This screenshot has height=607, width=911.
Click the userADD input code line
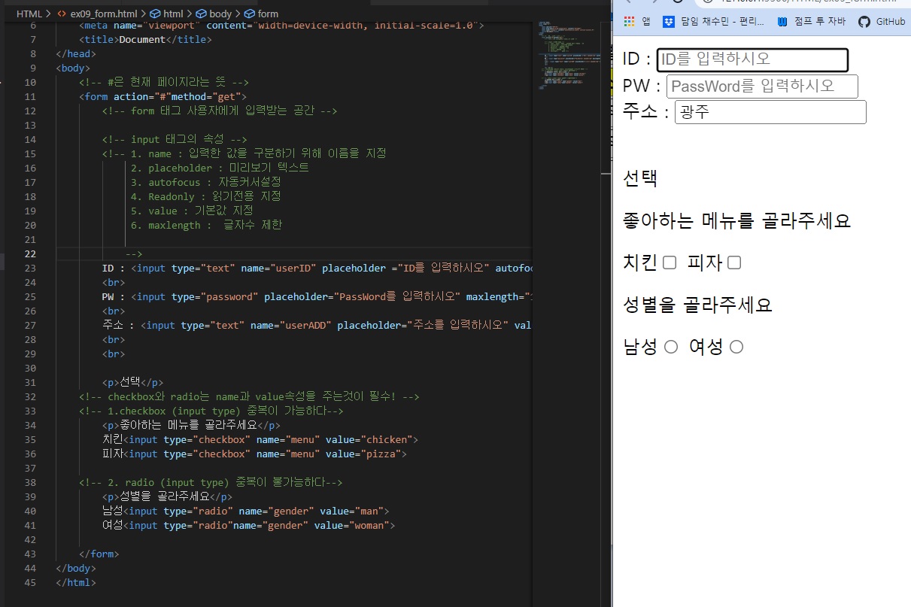(317, 325)
